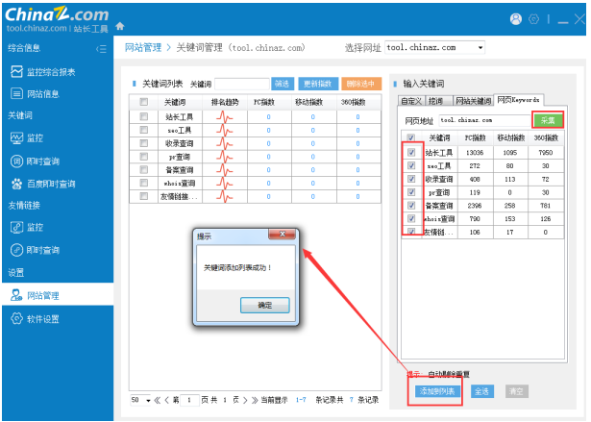Click orange 删除选中 button

click(x=361, y=84)
